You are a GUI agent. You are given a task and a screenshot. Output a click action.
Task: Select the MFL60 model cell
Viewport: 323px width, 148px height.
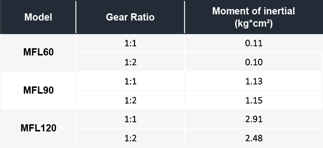click(x=38, y=53)
